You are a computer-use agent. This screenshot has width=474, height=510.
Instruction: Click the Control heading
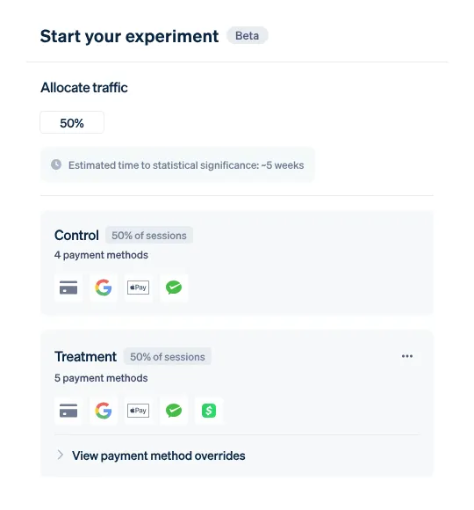coord(76,235)
